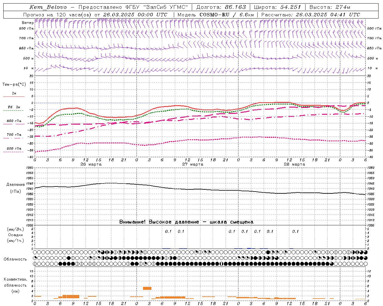383x306 pixels.
Task: Click the 'Высота: 274м' header value
Action: 330,7
